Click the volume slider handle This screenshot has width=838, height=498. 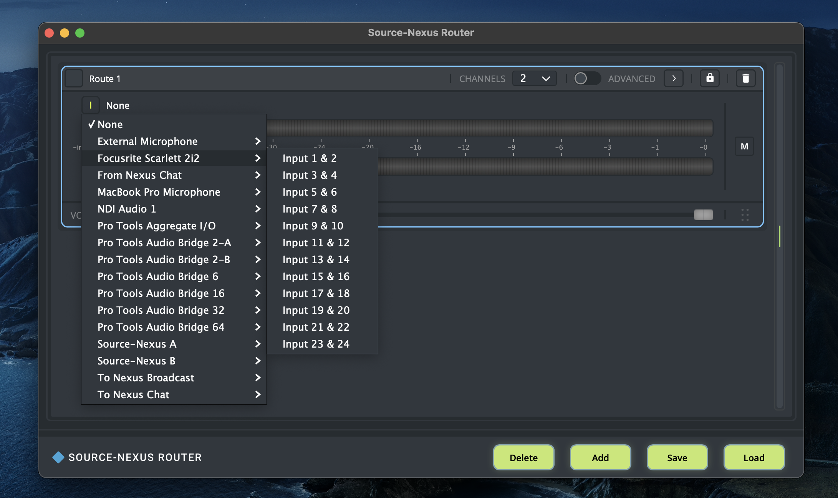point(703,215)
